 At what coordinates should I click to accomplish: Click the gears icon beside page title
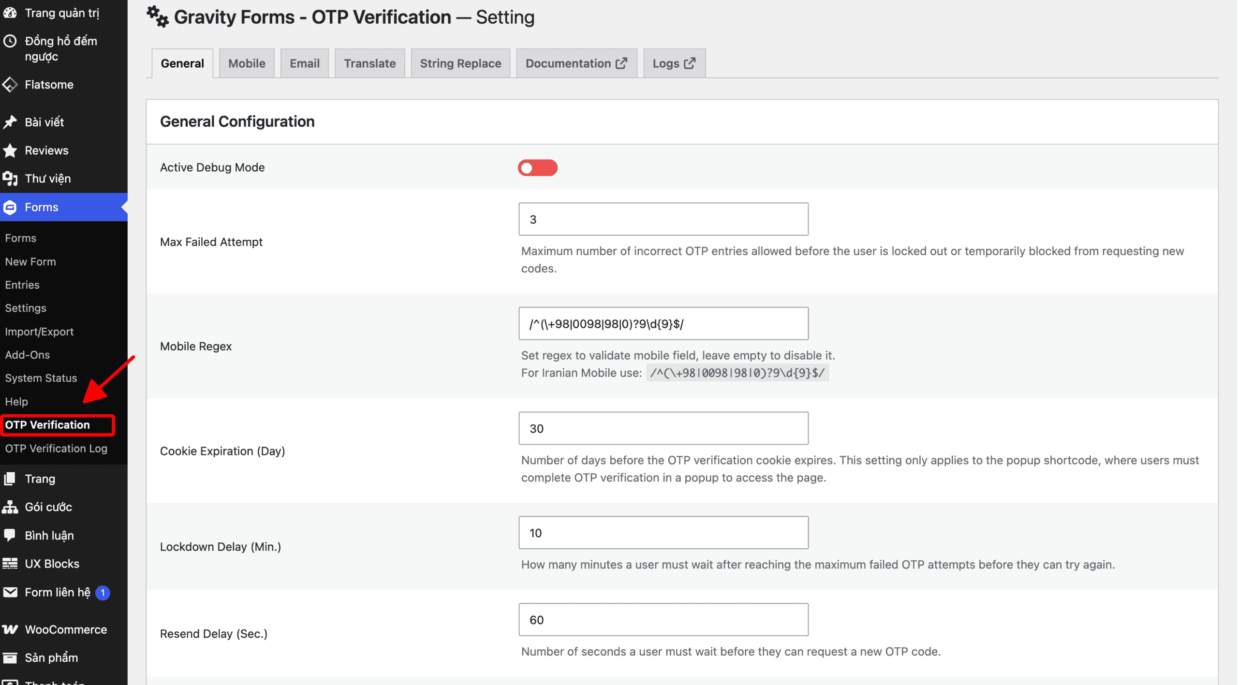coord(158,17)
